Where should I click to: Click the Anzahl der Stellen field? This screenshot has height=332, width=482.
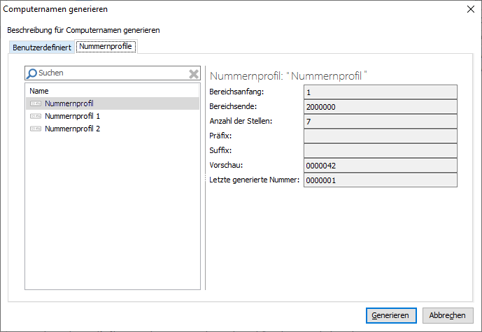pos(381,122)
